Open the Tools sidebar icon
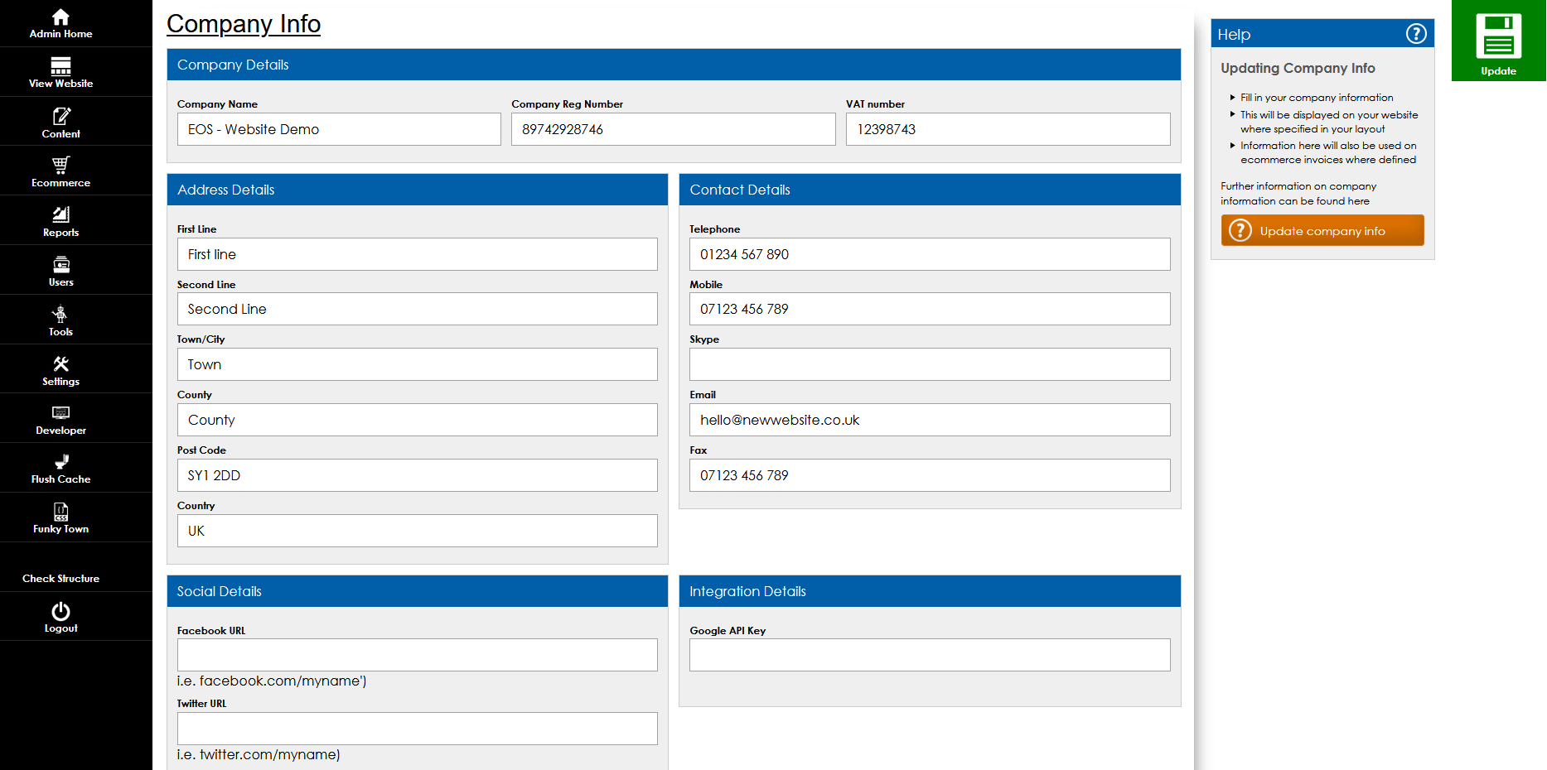1547x770 pixels. pyautogui.click(x=60, y=314)
